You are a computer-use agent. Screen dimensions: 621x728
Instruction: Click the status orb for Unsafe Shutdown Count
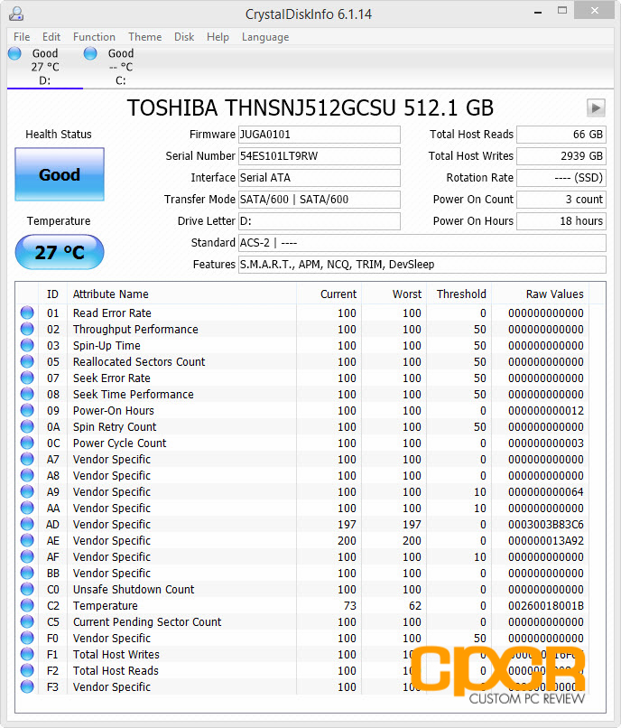coord(27,589)
